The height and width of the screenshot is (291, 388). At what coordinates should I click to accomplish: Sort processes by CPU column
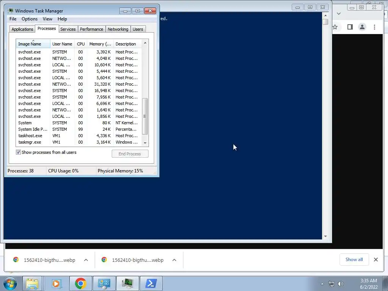click(x=81, y=44)
